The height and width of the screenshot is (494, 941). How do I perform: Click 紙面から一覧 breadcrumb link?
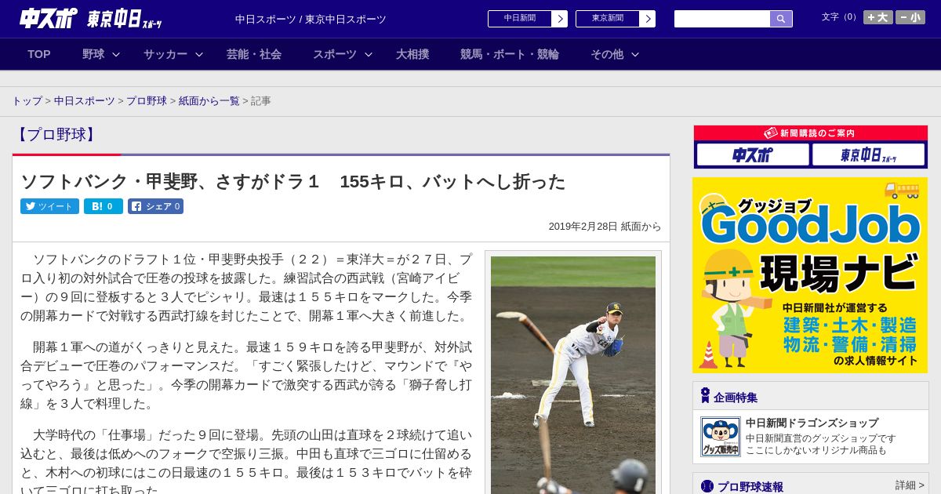pyautogui.click(x=209, y=101)
